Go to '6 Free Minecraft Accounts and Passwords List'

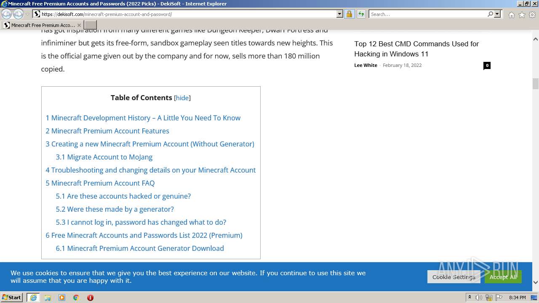tap(144, 235)
